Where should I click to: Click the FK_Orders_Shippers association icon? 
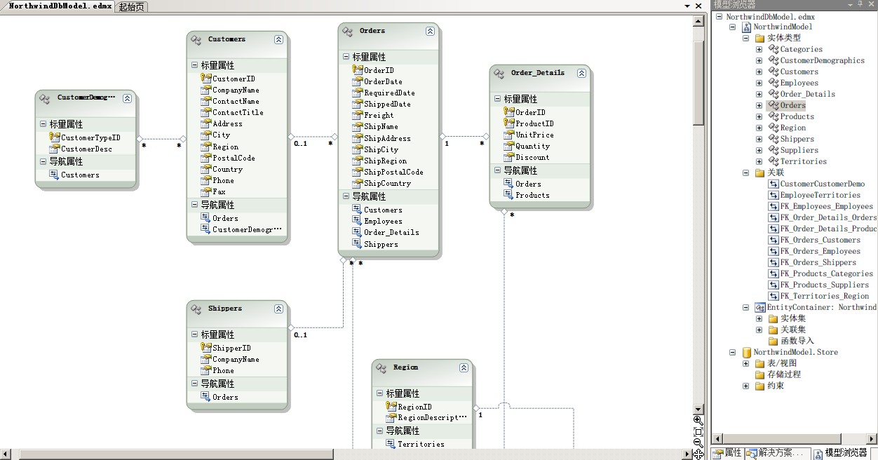pos(773,262)
